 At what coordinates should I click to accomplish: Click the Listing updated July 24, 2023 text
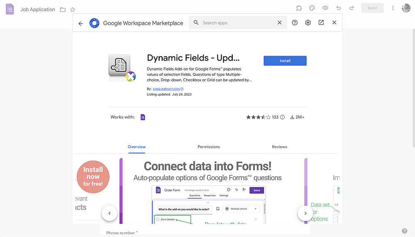pos(169,94)
